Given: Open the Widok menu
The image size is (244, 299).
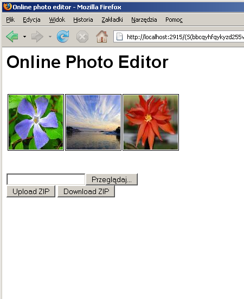Looking at the screenshot, I should coord(57,20).
